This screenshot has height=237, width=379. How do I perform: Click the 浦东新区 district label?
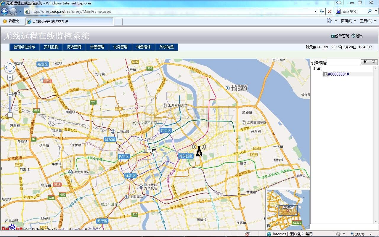tap(186, 156)
